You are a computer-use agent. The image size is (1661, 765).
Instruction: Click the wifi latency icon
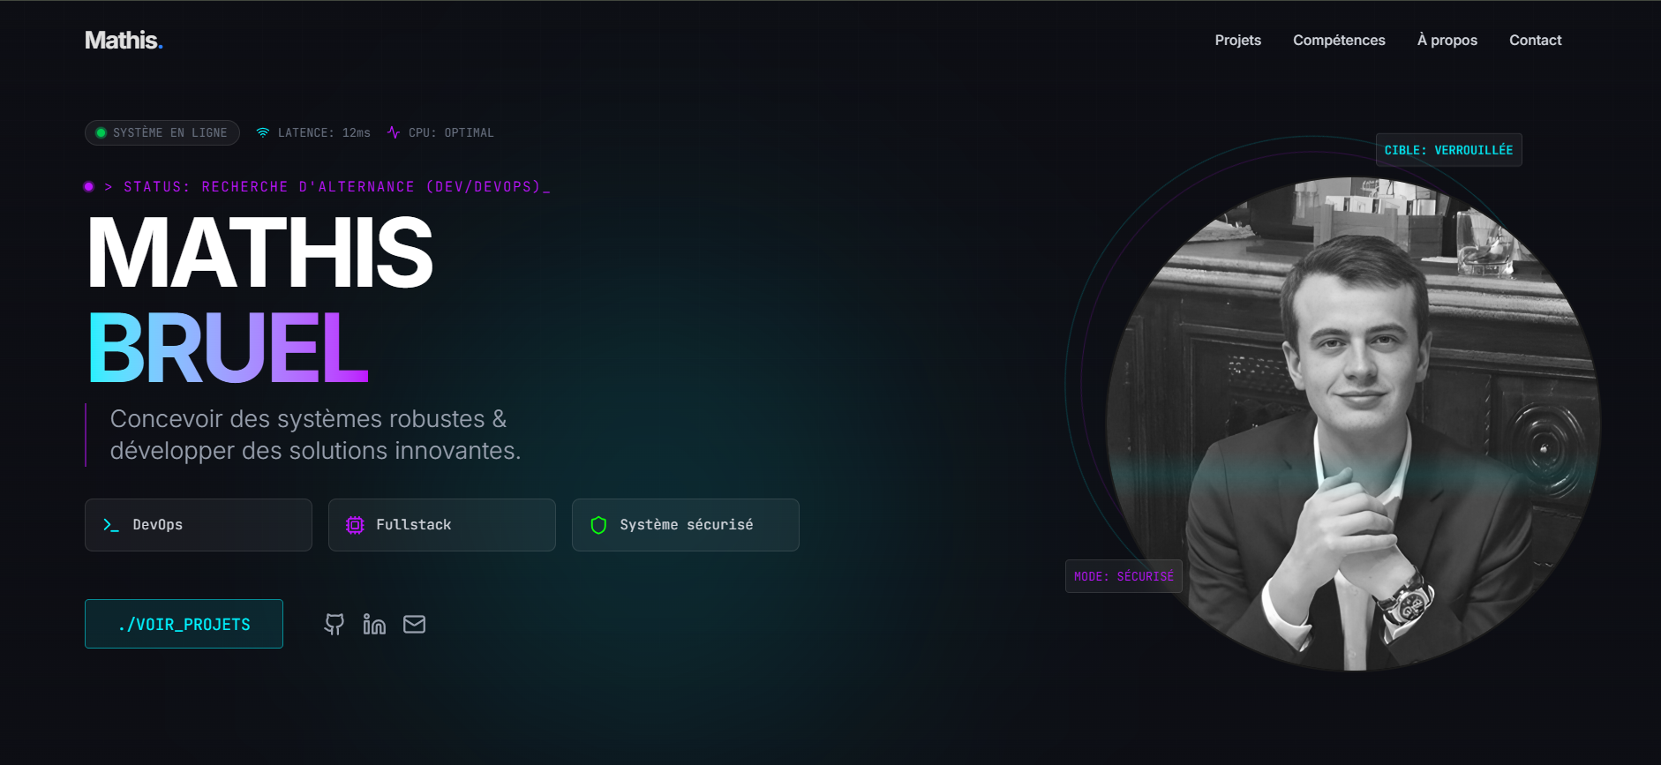[x=263, y=132]
